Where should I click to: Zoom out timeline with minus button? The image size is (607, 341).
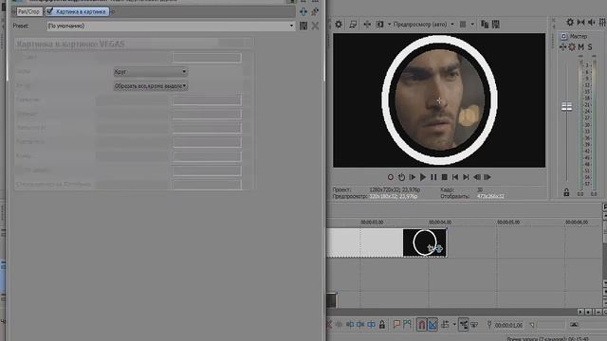click(598, 312)
